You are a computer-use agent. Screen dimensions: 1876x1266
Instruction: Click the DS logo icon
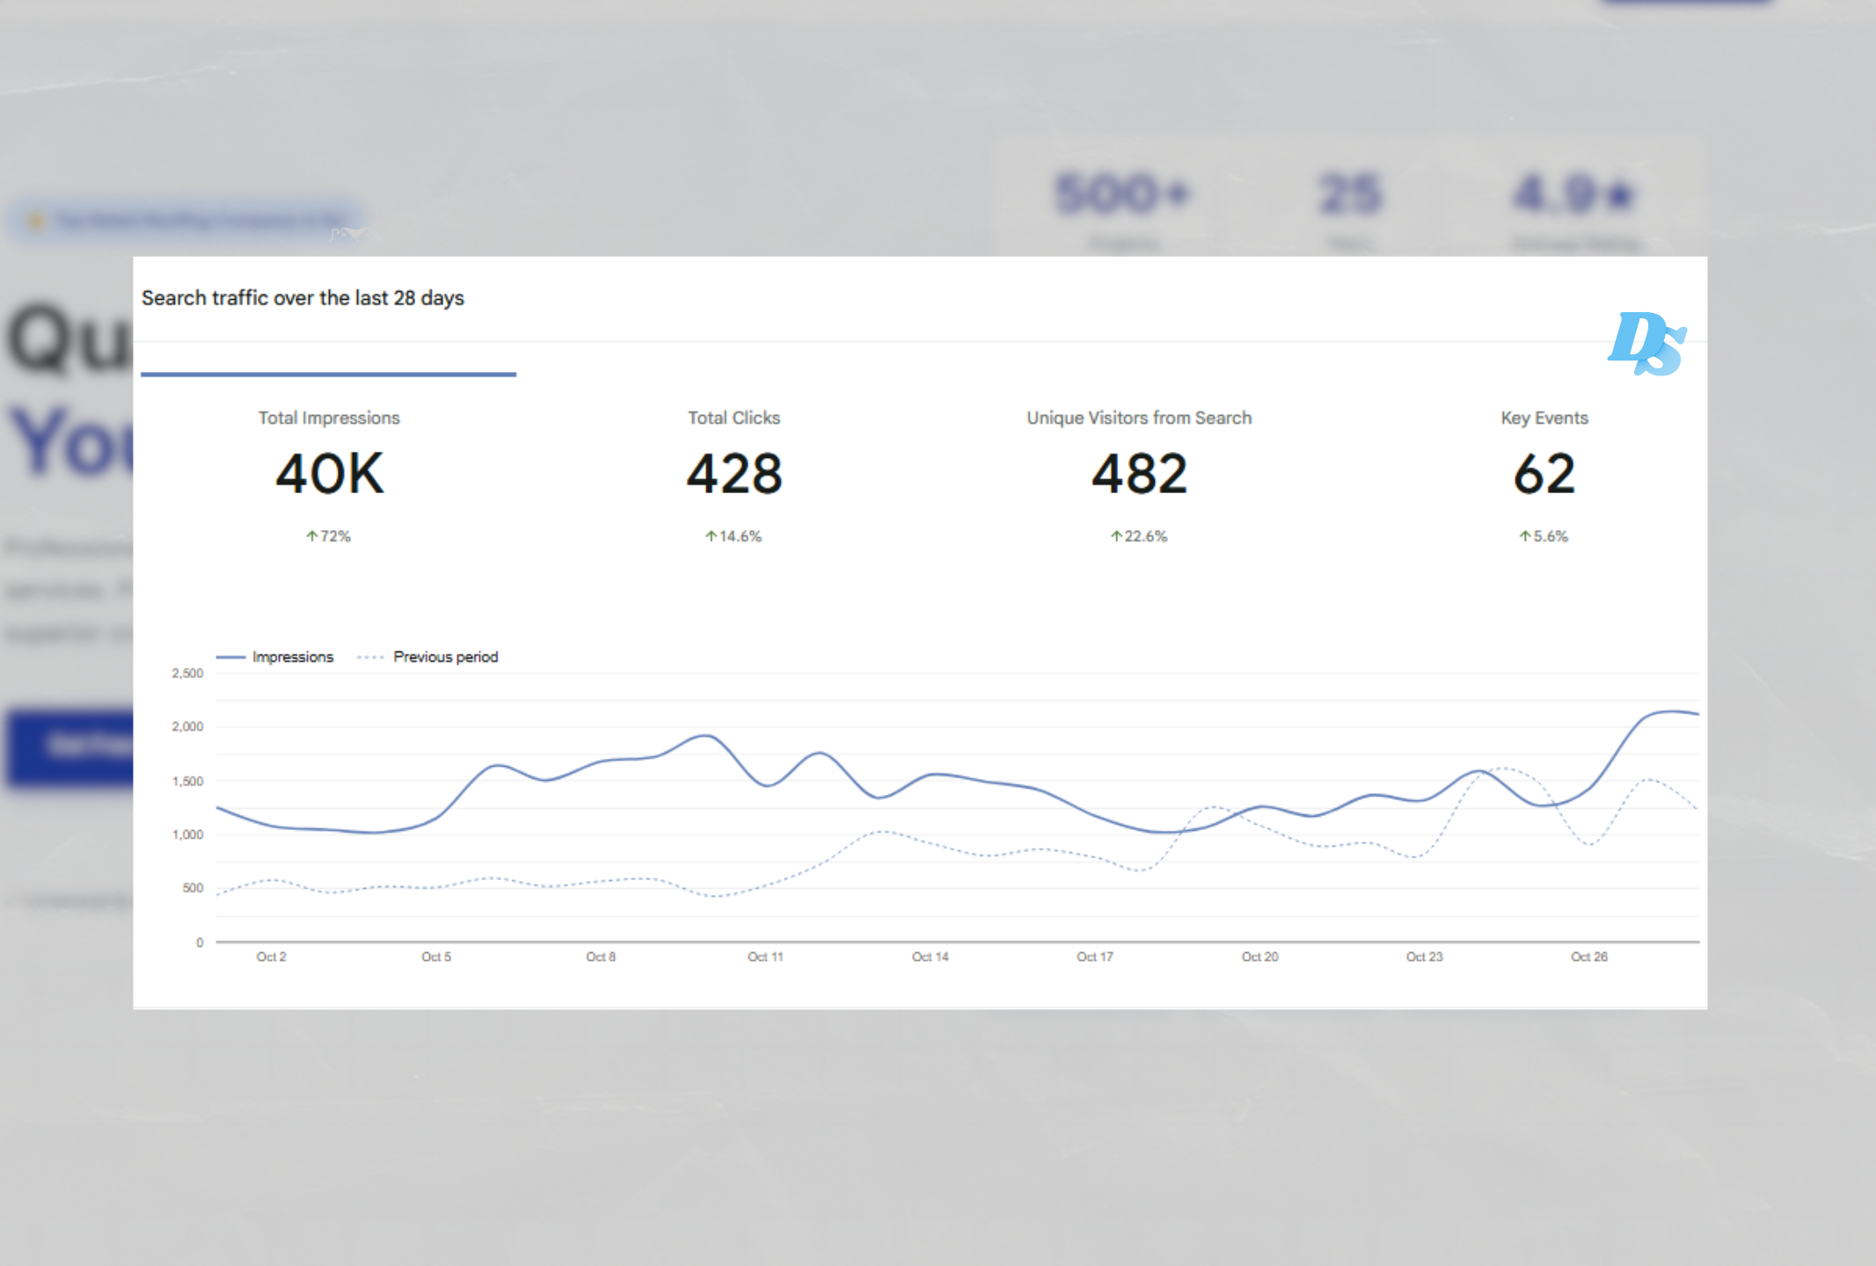click(1646, 344)
